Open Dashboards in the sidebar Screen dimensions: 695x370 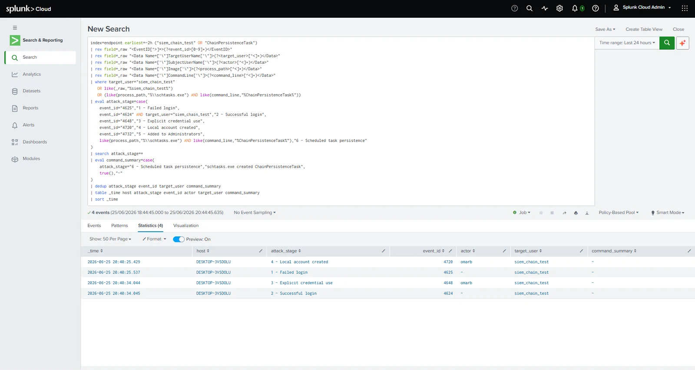pos(40,142)
